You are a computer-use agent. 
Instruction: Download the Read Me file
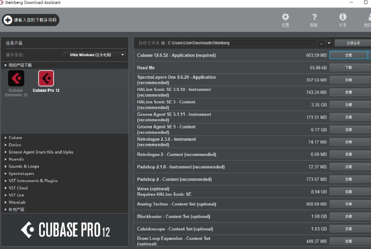pyautogui.click(x=348, y=68)
